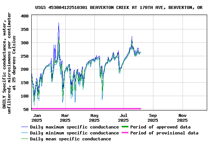215x143 pixels.
Task: Click the y-axis label 50
Action: pyautogui.click(x=26, y=109)
